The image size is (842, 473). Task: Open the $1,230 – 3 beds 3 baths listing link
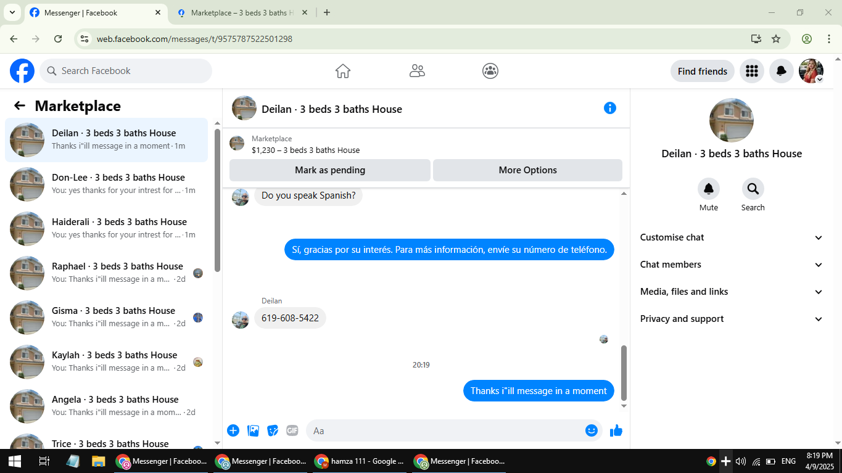pos(305,150)
